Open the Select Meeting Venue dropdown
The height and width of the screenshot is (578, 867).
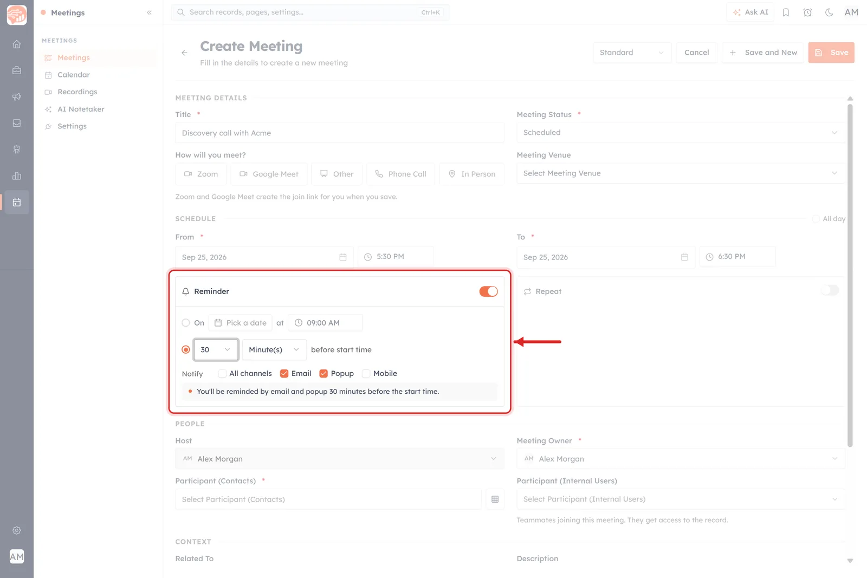tap(681, 173)
